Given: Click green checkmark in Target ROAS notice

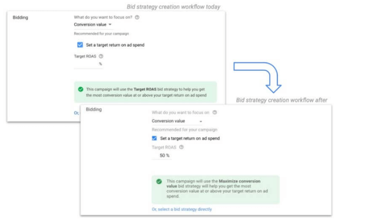Looking at the screenshot, I should point(81,90).
